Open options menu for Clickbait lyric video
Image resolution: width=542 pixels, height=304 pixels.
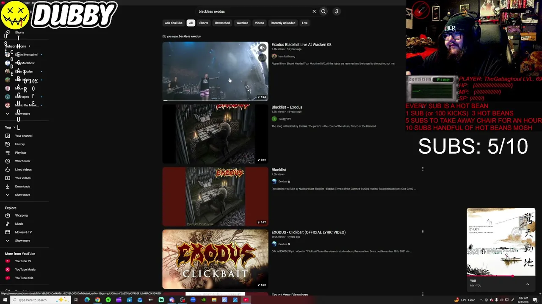(423, 232)
